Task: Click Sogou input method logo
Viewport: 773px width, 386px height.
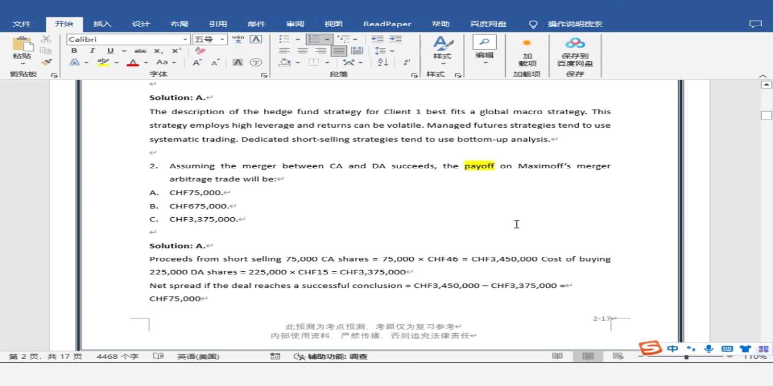Action: tap(650, 348)
